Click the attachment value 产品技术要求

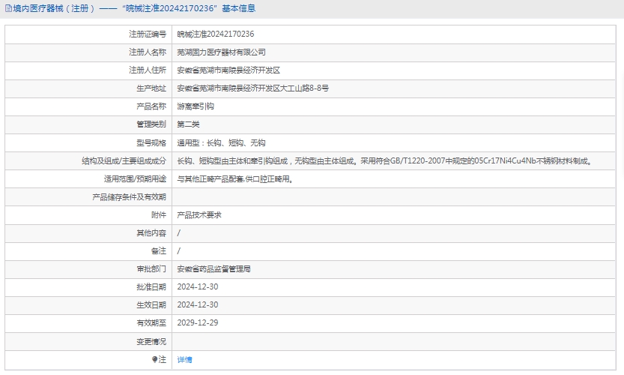(x=199, y=215)
